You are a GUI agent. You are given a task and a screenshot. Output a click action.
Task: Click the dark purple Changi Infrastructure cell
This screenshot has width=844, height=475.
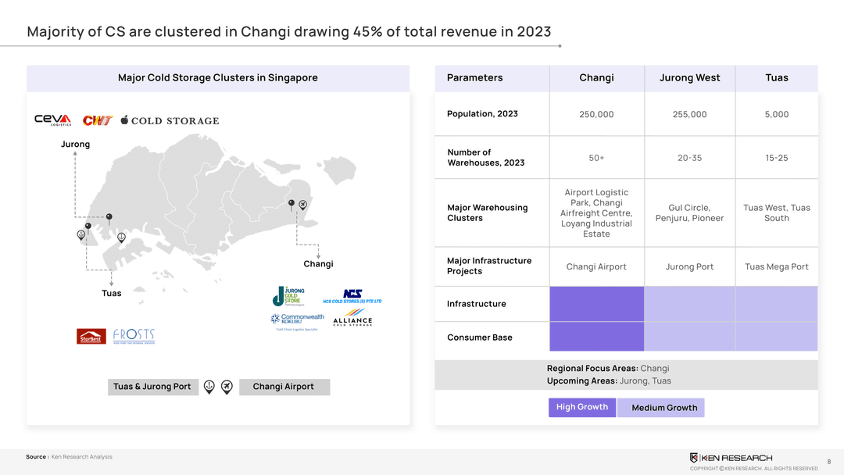tap(596, 304)
